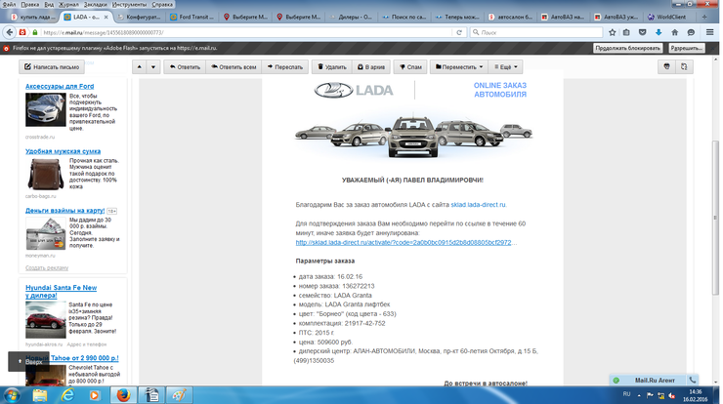Screen dimensions: 723x404
Task: Open Аксессуары для Ford ad link
Action: coord(60,86)
